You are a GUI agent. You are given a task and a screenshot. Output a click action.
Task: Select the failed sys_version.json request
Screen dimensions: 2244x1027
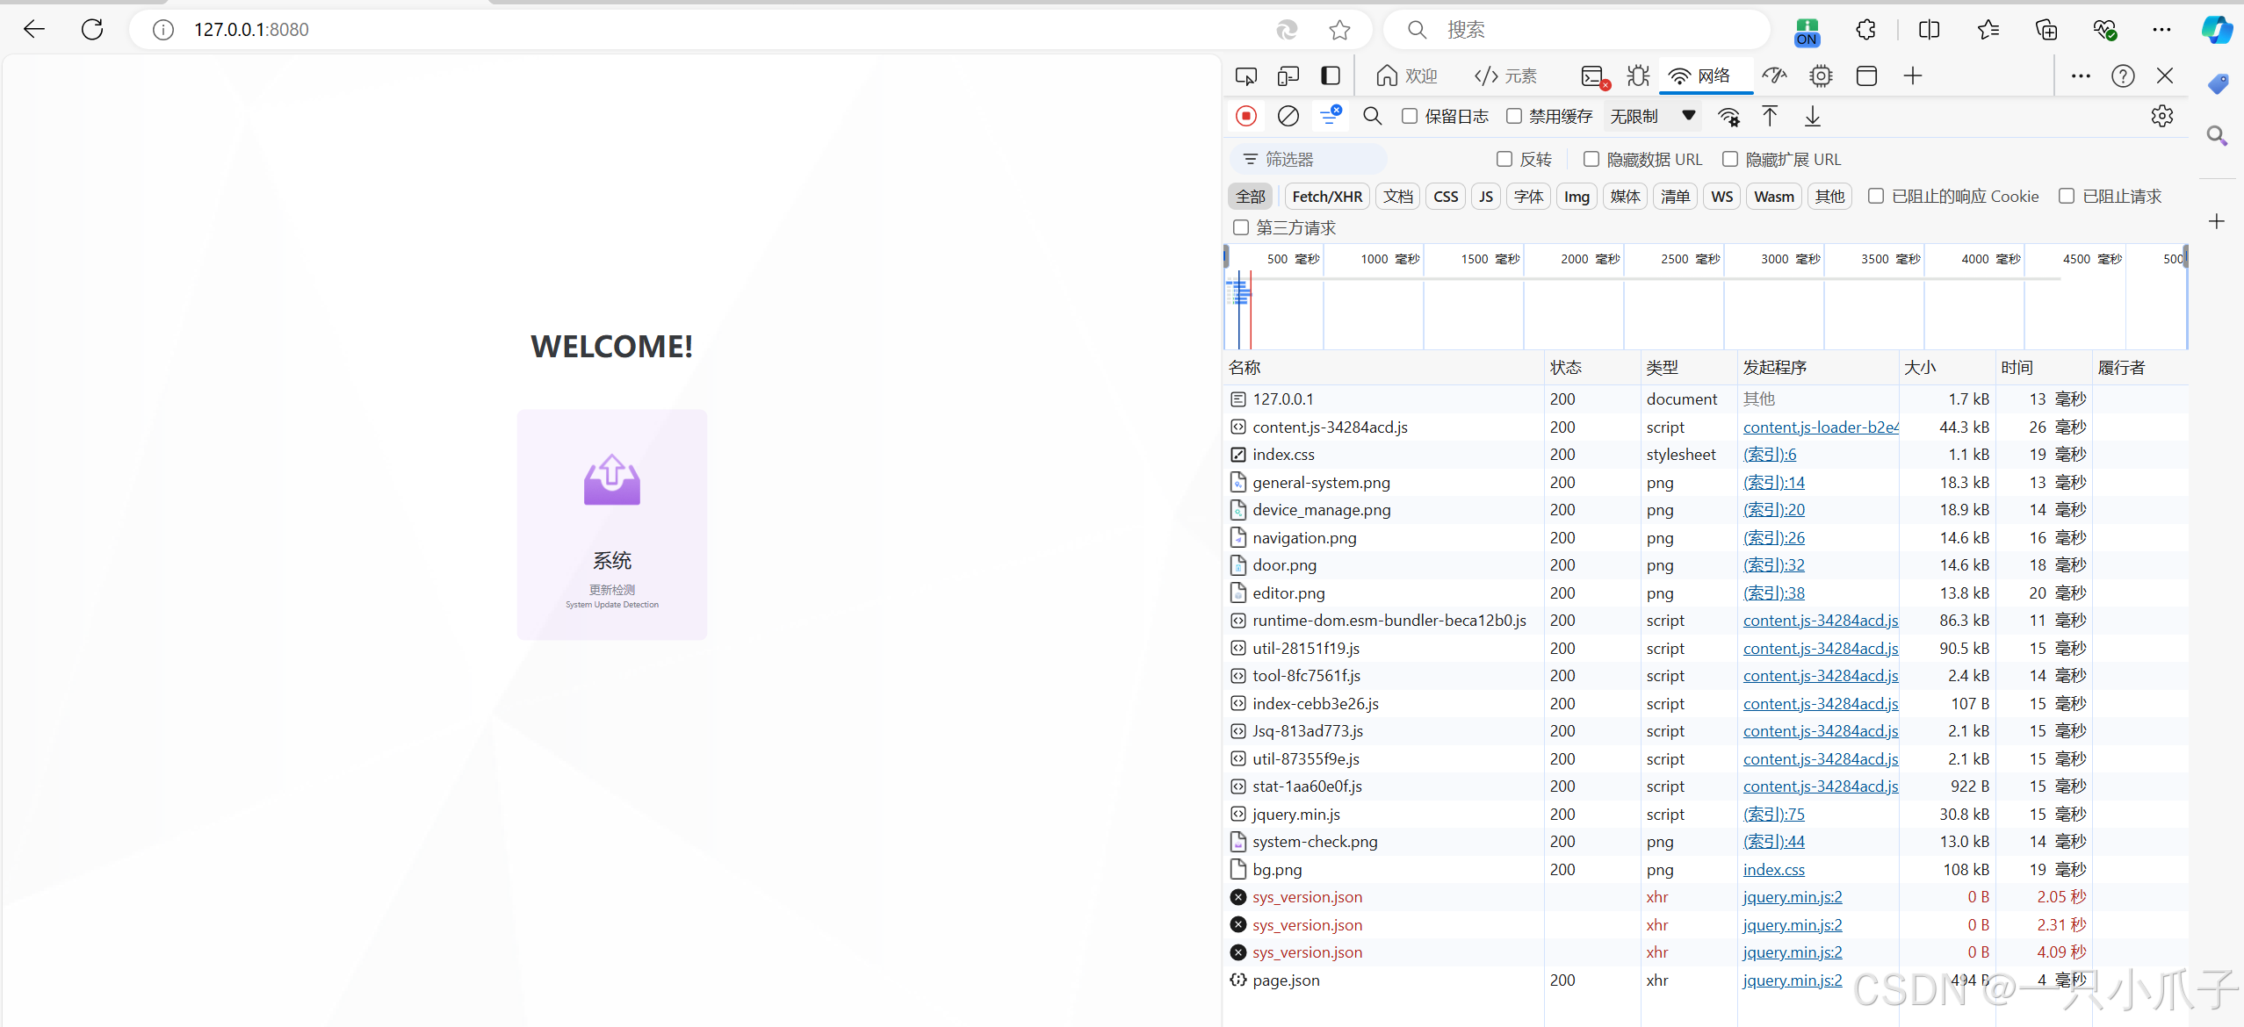point(1307,897)
